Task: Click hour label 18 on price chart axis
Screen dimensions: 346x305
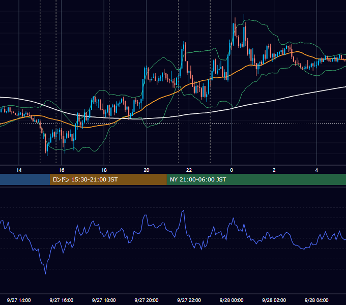Action: pyautogui.click(x=104, y=170)
